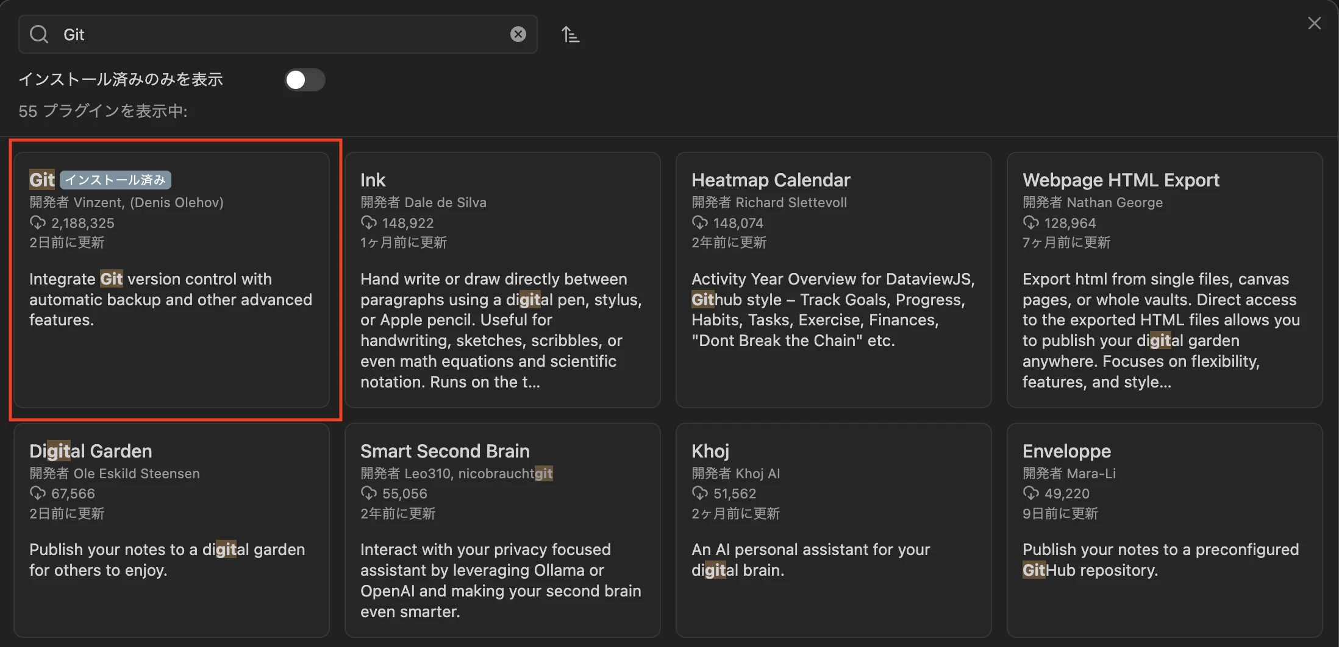Open the Heatmap Calendar plugin card
The height and width of the screenshot is (647, 1339).
(x=834, y=280)
